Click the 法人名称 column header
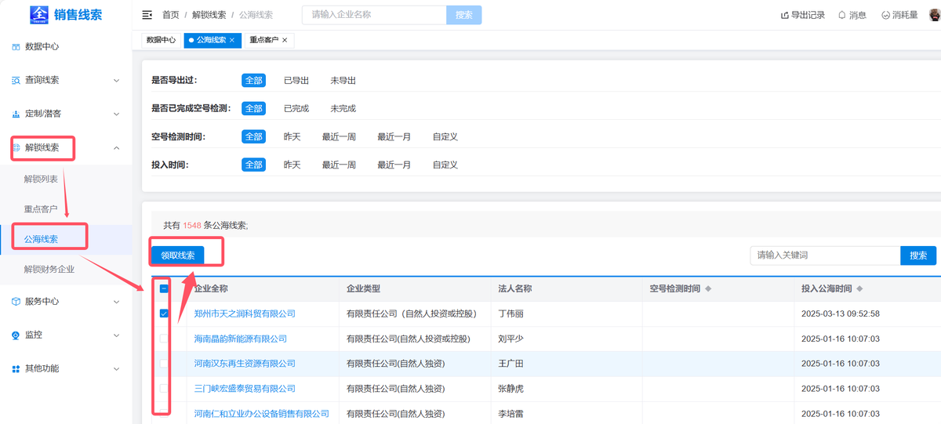The height and width of the screenshot is (424, 941). 515,289
